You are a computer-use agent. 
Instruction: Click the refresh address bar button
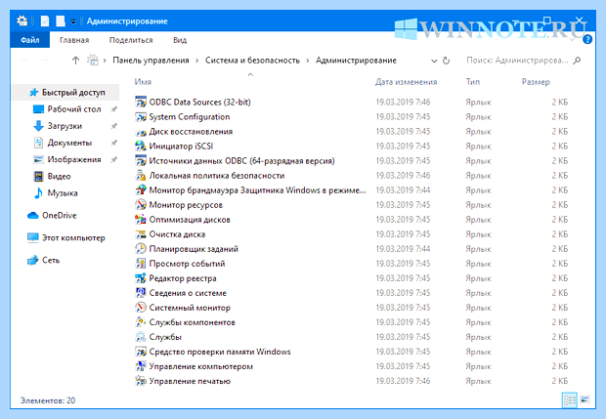446,61
